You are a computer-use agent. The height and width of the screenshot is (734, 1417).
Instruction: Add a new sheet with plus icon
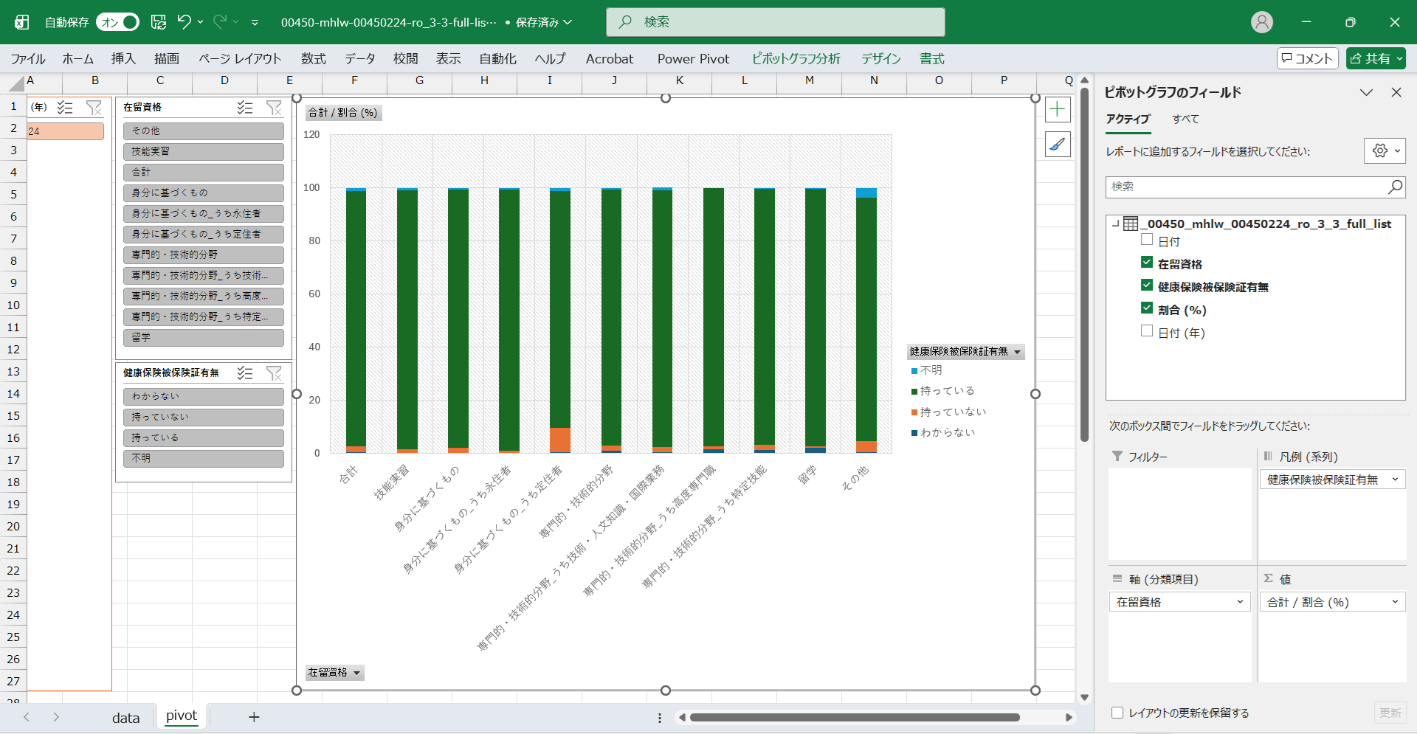tap(254, 717)
